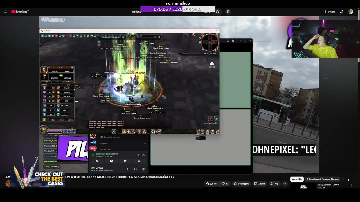Toggle Discord noise suppression waveform icon
The height and width of the screenshot is (202, 360).
point(138,155)
